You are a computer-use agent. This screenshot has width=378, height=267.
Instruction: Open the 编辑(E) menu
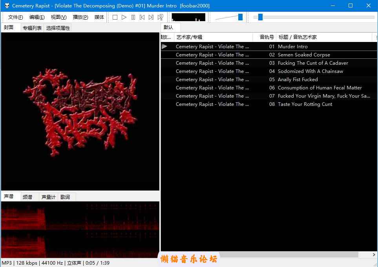pyautogui.click(x=37, y=17)
